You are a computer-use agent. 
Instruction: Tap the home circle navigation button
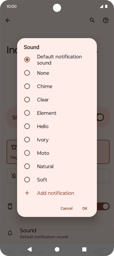pyautogui.click(x=57, y=249)
